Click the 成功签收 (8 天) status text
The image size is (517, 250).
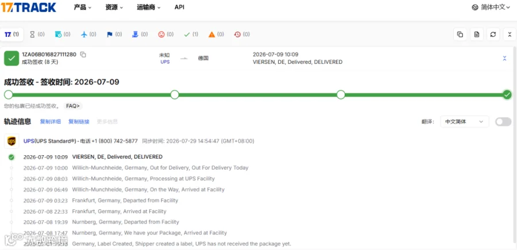40,61
